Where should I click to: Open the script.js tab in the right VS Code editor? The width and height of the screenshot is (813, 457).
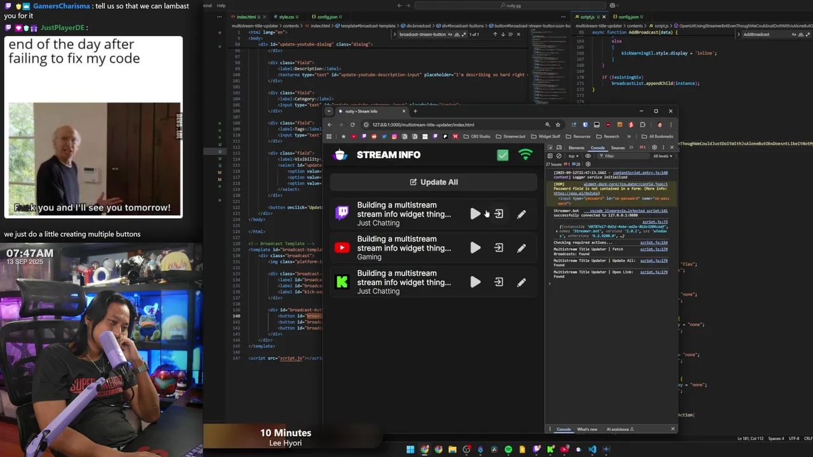click(x=588, y=17)
